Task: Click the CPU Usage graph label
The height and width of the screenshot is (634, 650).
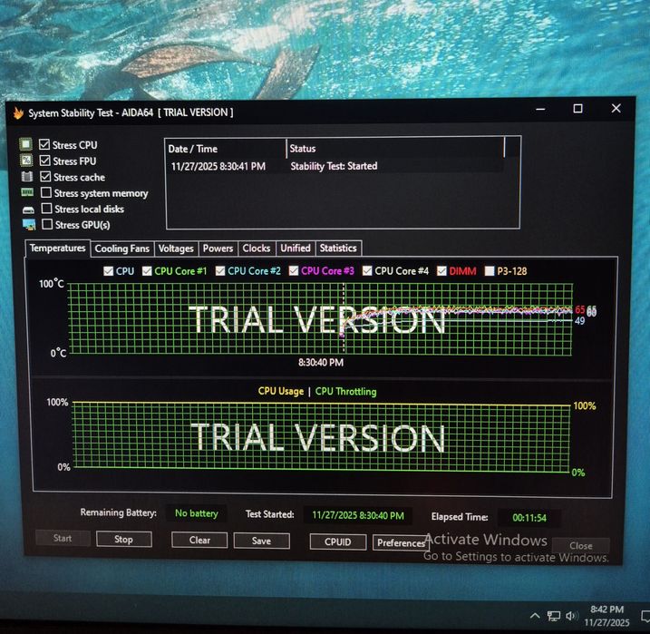Action: (281, 391)
